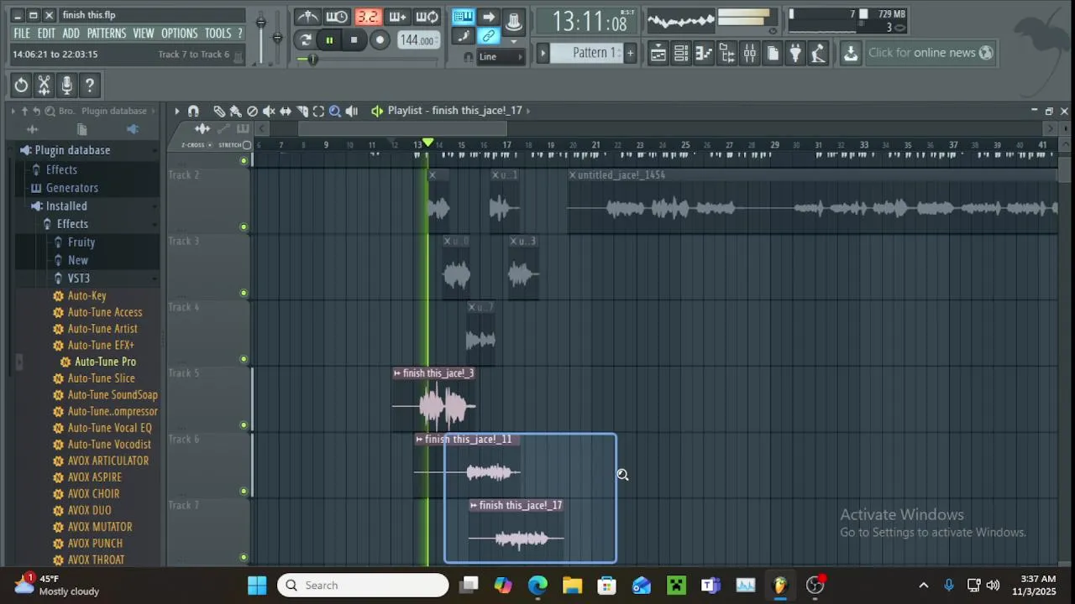Toggle the 3.2 countdown before recording
1075x604 pixels.
coord(368,17)
